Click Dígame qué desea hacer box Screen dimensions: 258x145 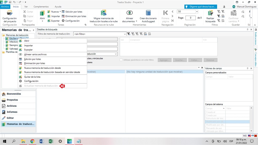click(x=201, y=7)
